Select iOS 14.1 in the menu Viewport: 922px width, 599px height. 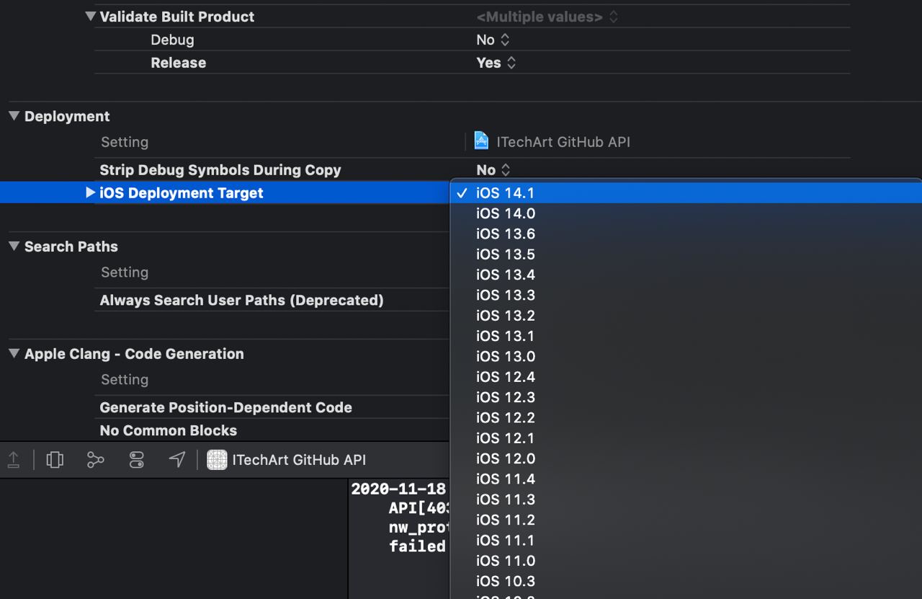686,193
